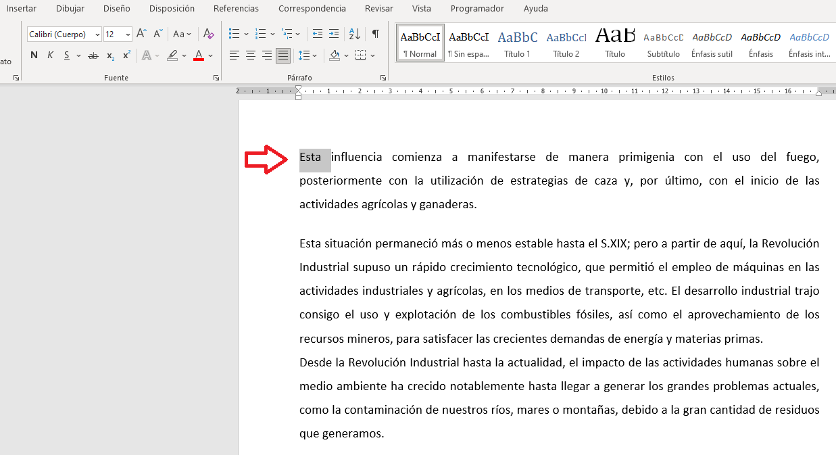Open the Revisar tab

[378, 9]
